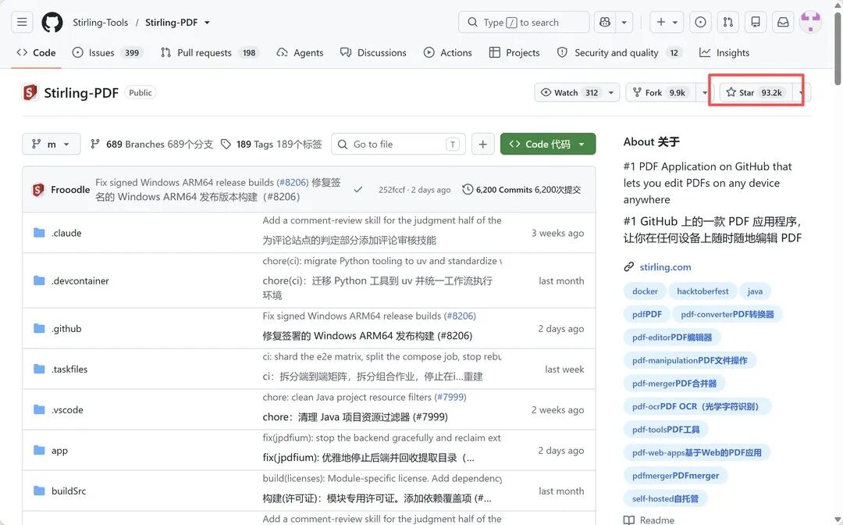View the 6,200 Commits history
This screenshot has width=843, height=525.
(x=521, y=189)
